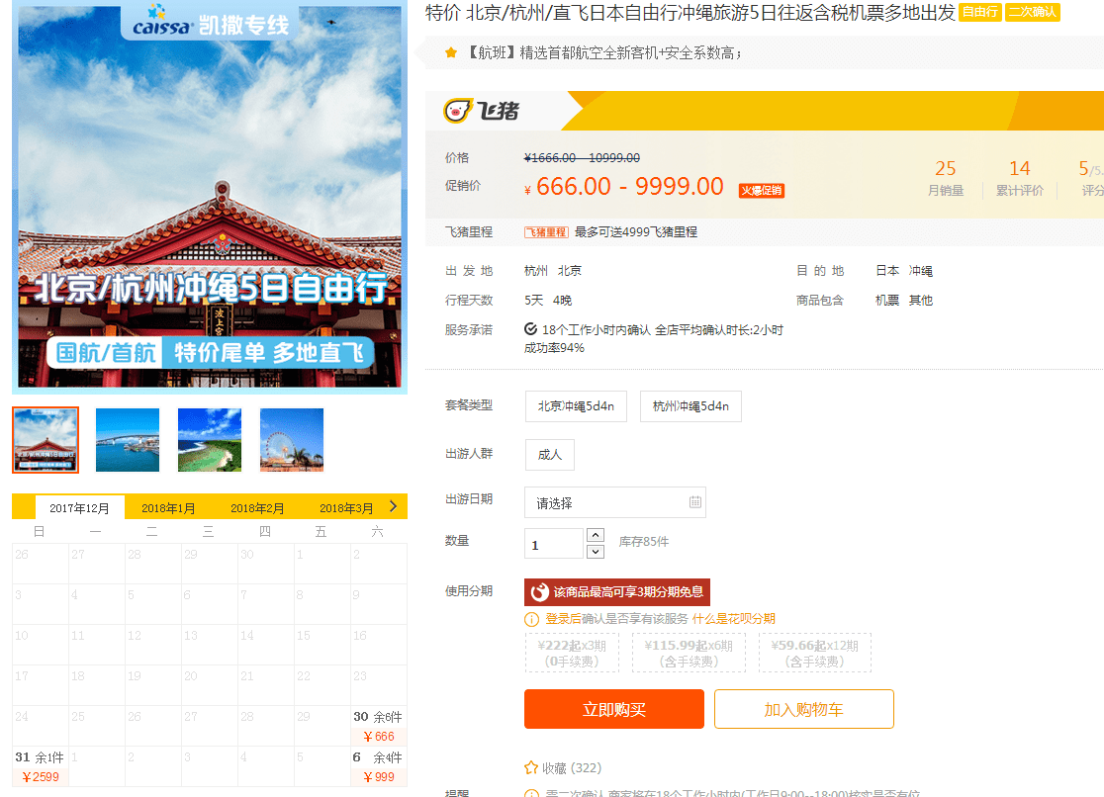Click promo price 666.00 - 9999.00
The width and height of the screenshot is (1104, 797).
[629, 187]
